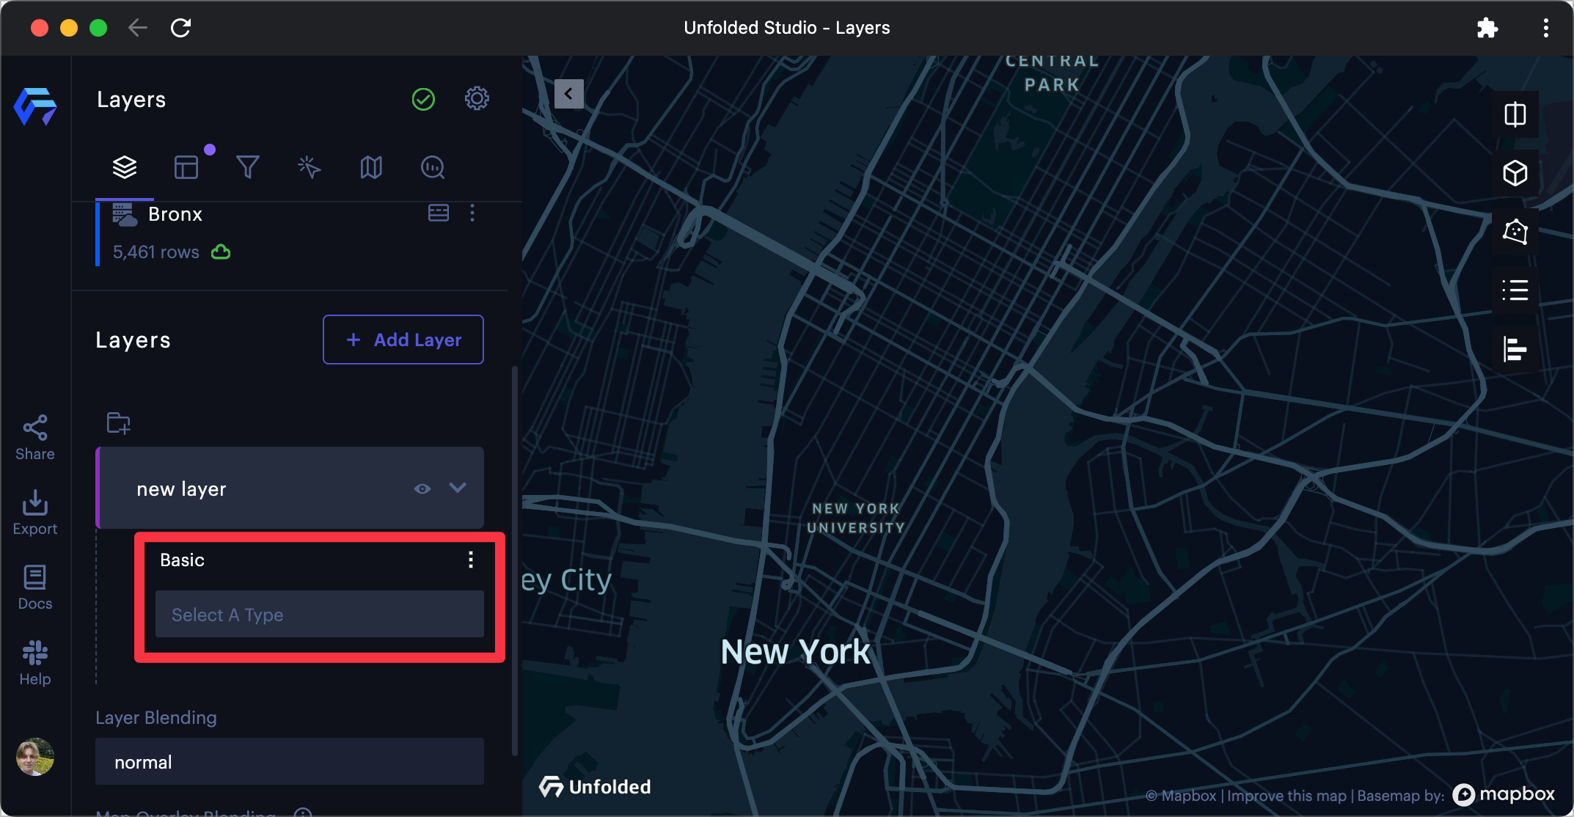The height and width of the screenshot is (817, 1574).
Task: Open the Base map tab
Action: [x=371, y=167]
